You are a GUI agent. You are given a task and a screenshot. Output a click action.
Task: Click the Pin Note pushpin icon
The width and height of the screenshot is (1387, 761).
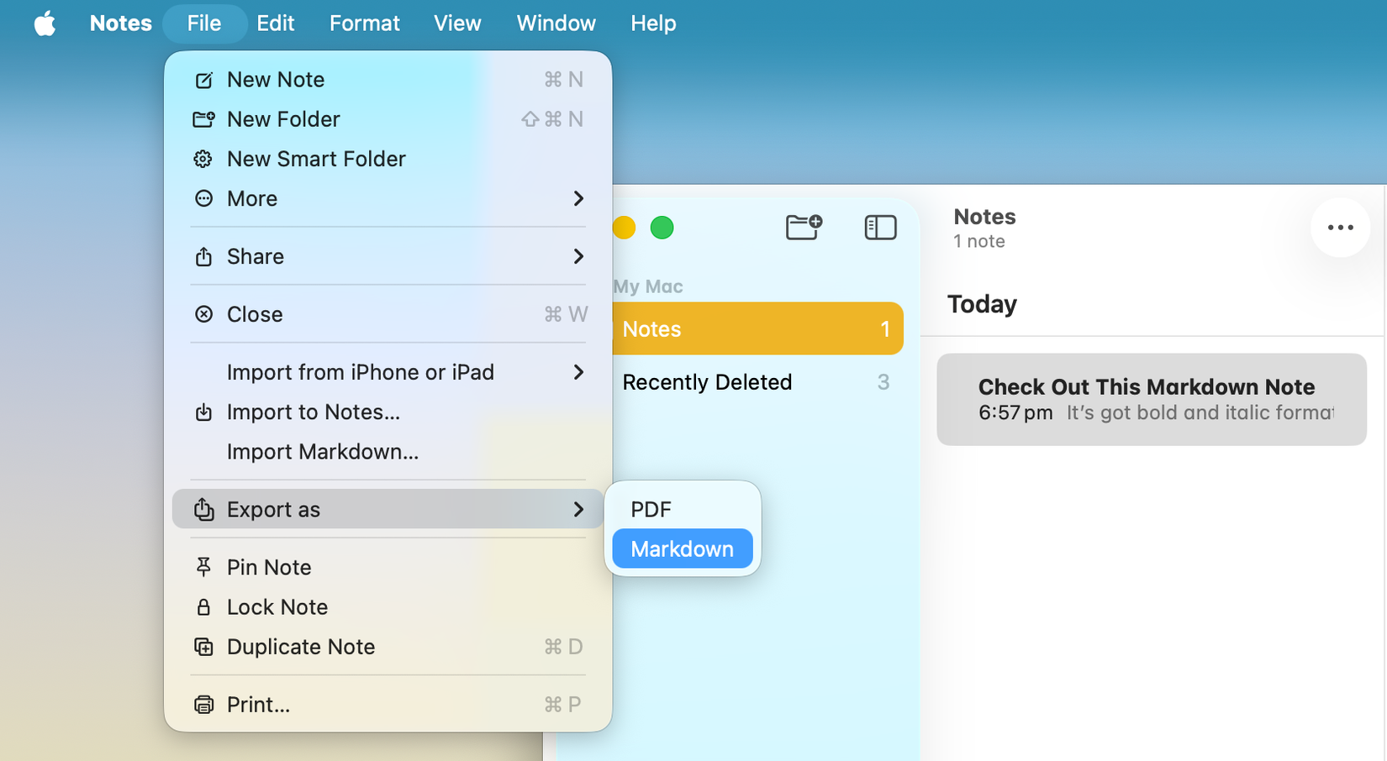(x=203, y=567)
